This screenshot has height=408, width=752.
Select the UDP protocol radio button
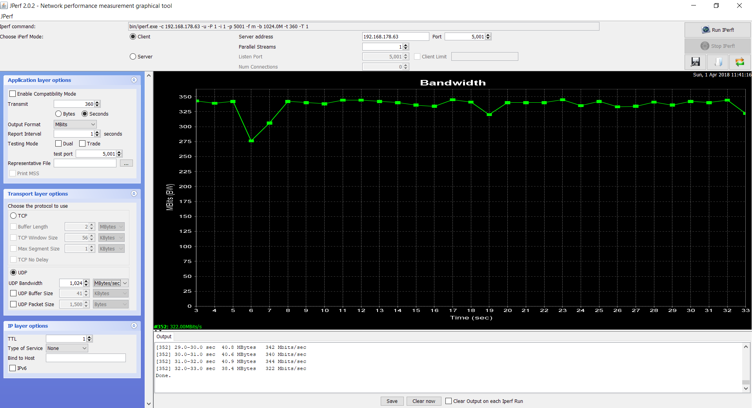click(x=13, y=272)
